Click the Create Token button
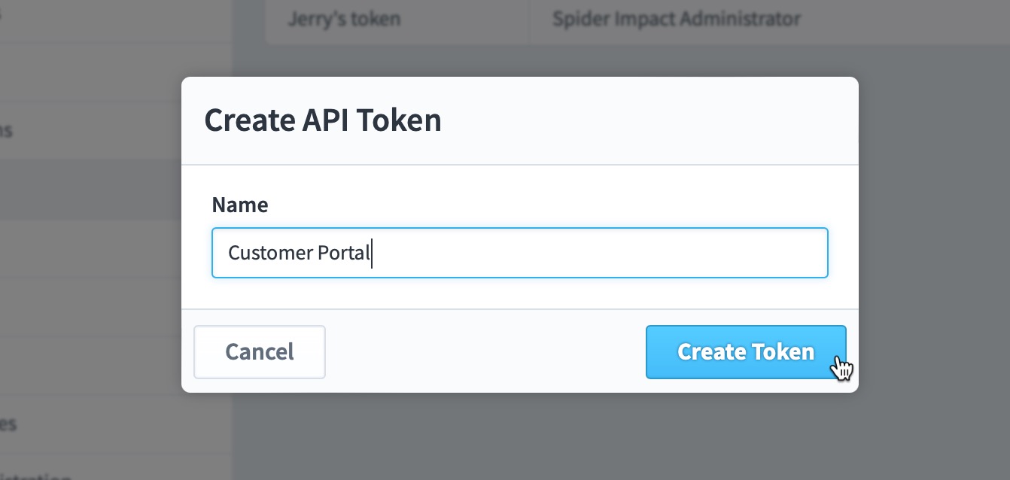Screen dimensions: 1010x480 pyautogui.click(x=746, y=351)
